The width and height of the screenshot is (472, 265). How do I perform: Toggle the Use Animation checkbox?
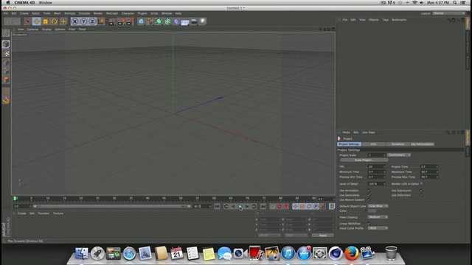[x=369, y=191]
